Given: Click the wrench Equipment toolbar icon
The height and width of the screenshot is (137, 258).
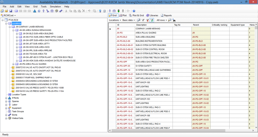Looking at the screenshot, I should (x=48, y=11).
